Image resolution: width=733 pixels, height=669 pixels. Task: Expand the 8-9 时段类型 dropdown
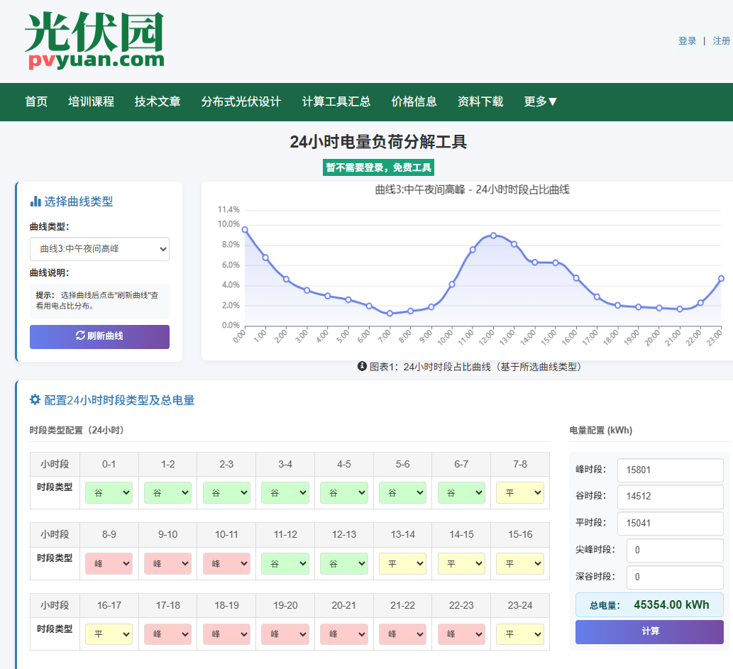(109, 563)
